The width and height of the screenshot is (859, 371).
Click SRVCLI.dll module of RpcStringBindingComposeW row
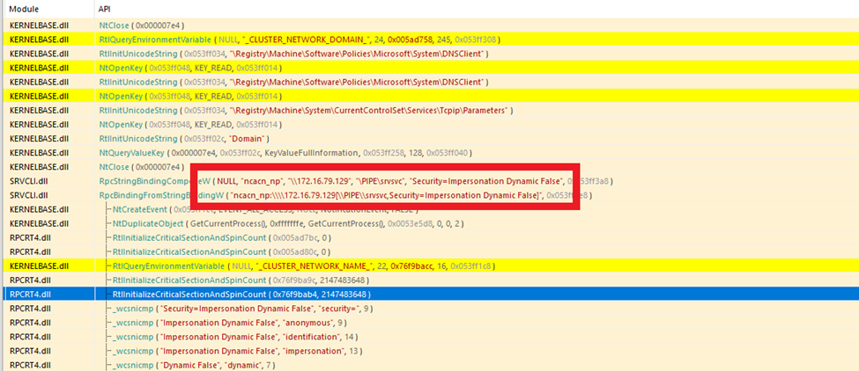(x=26, y=181)
